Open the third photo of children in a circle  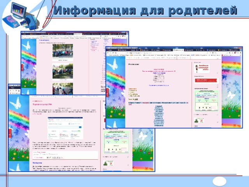[x=63, y=88]
